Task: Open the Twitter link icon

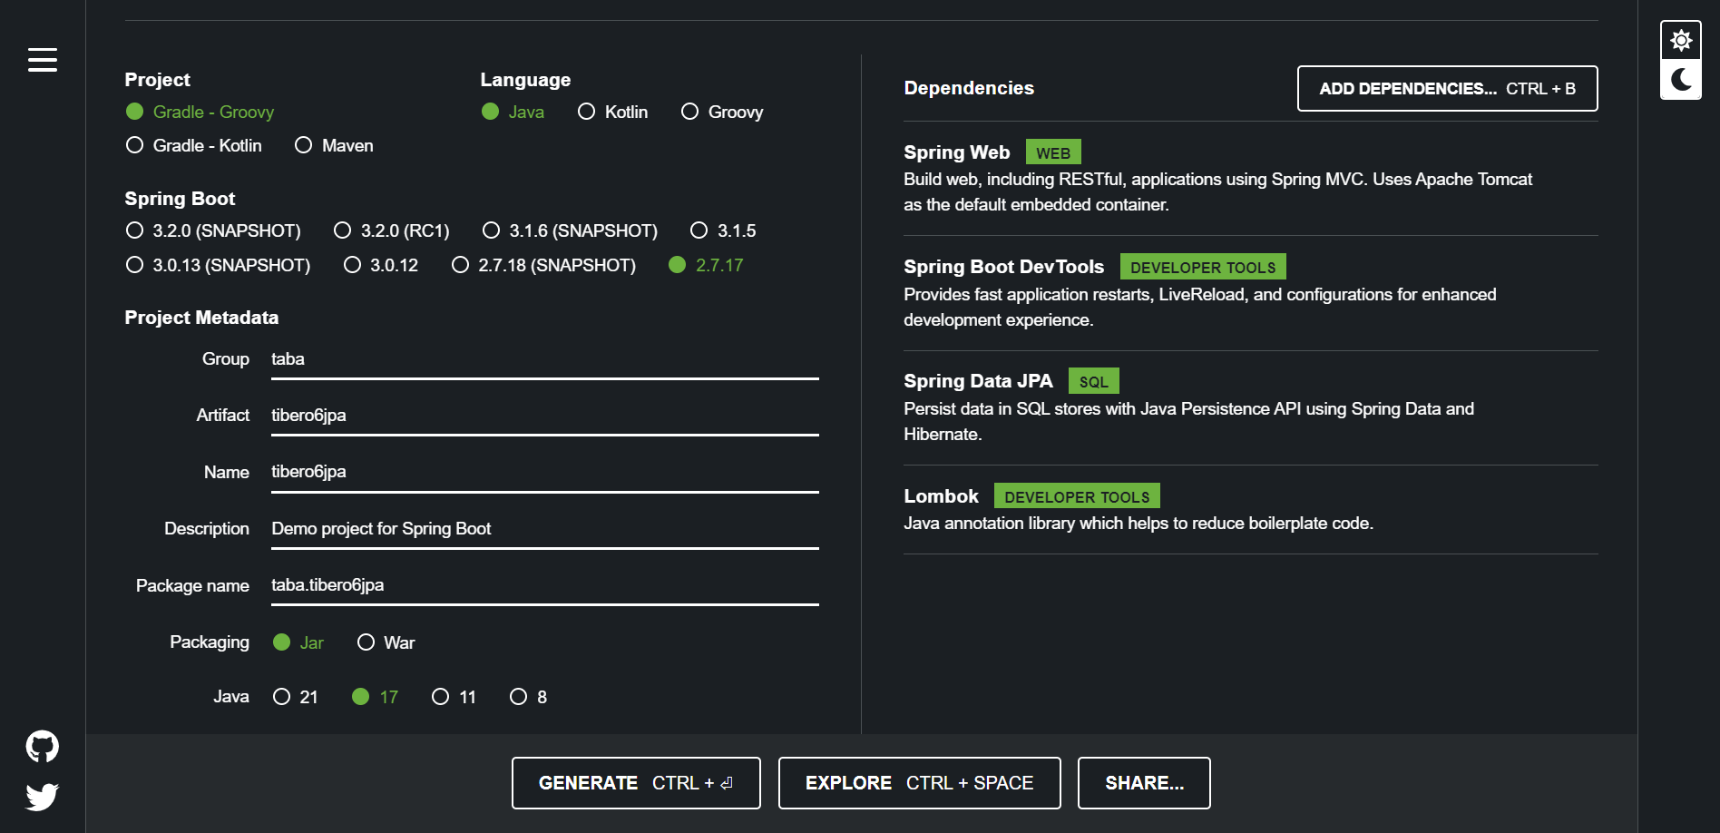Action: pyautogui.click(x=43, y=797)
